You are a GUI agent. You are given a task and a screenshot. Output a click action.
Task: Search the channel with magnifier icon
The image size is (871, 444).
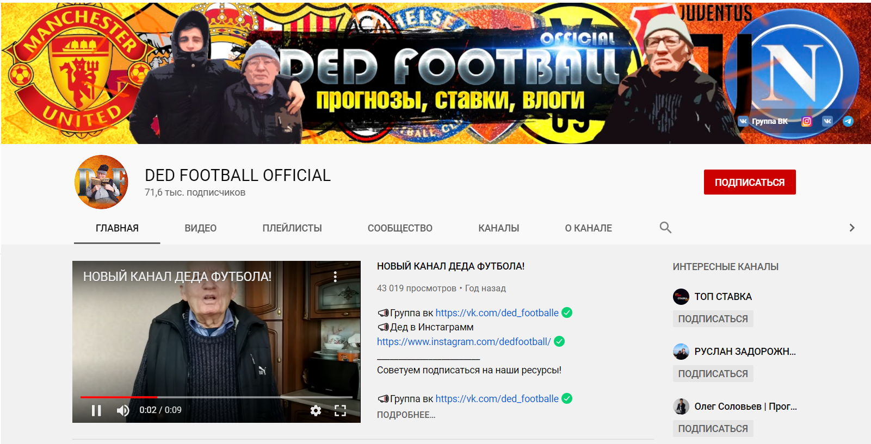pos(665,228)
